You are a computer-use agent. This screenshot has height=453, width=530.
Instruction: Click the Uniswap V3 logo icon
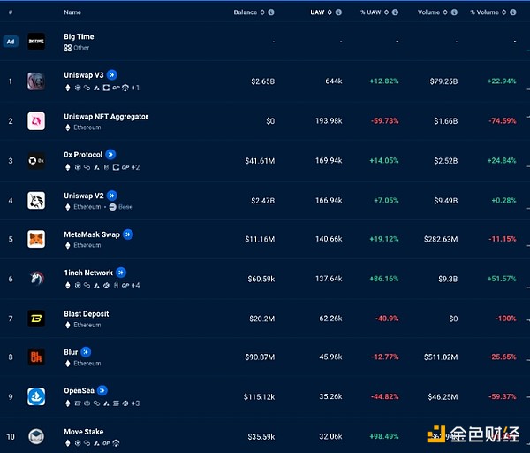click(x=36, y=81)
